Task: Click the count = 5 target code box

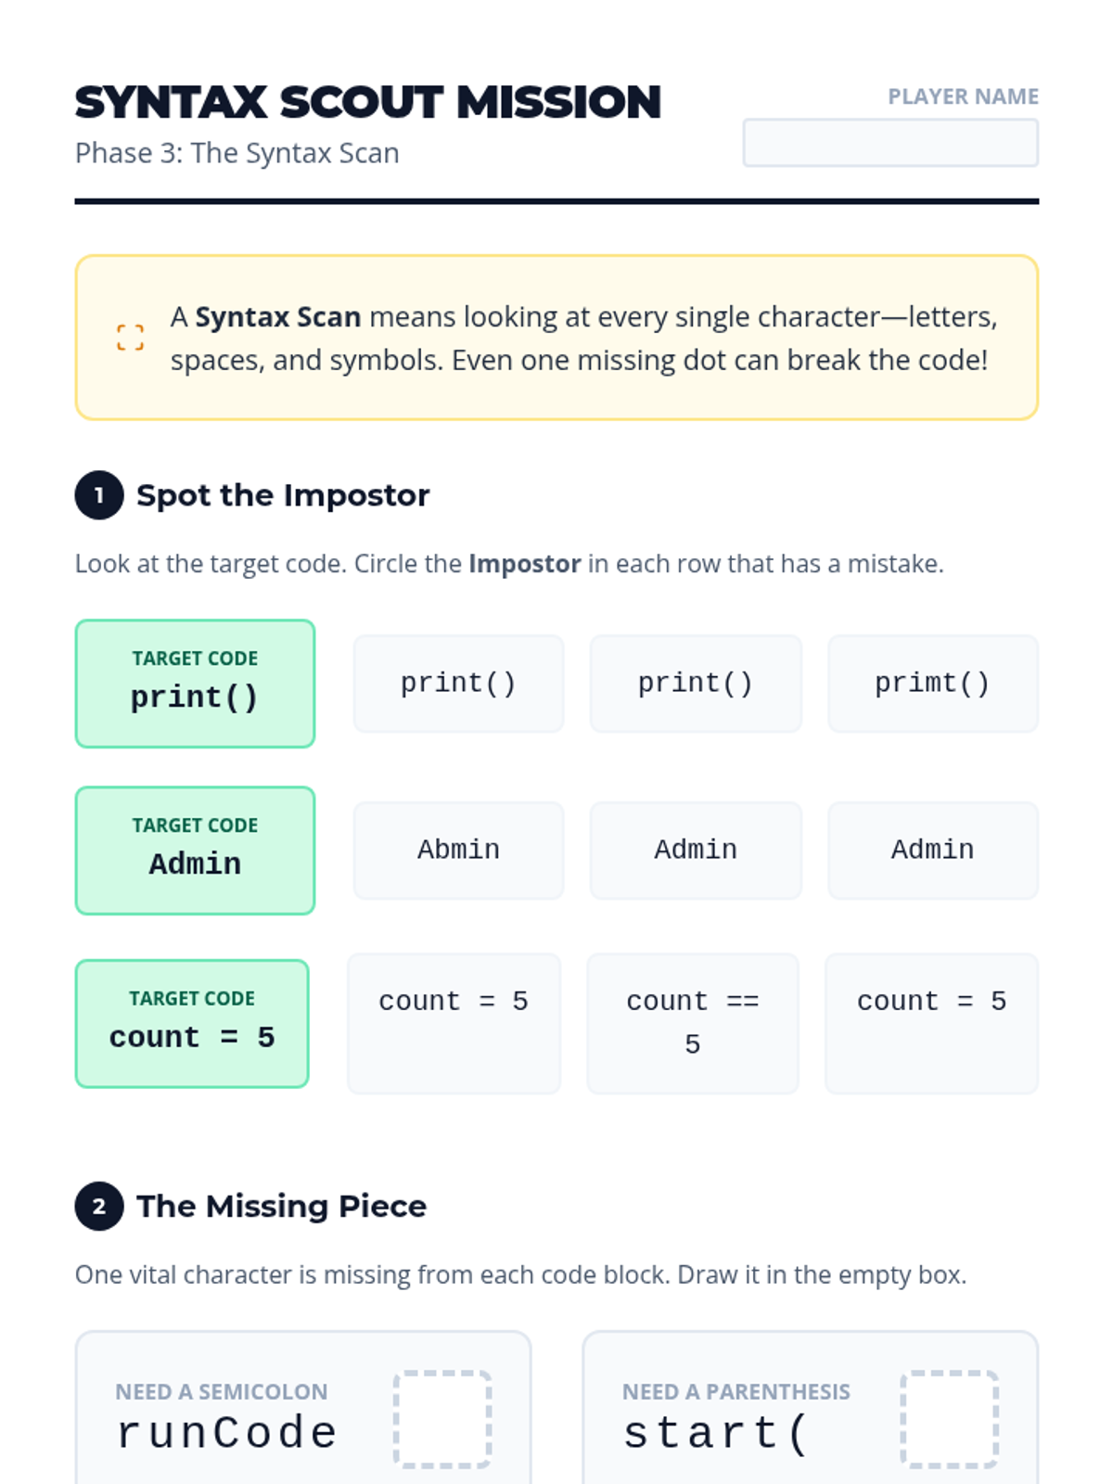Action: [x=192, y=1023]
